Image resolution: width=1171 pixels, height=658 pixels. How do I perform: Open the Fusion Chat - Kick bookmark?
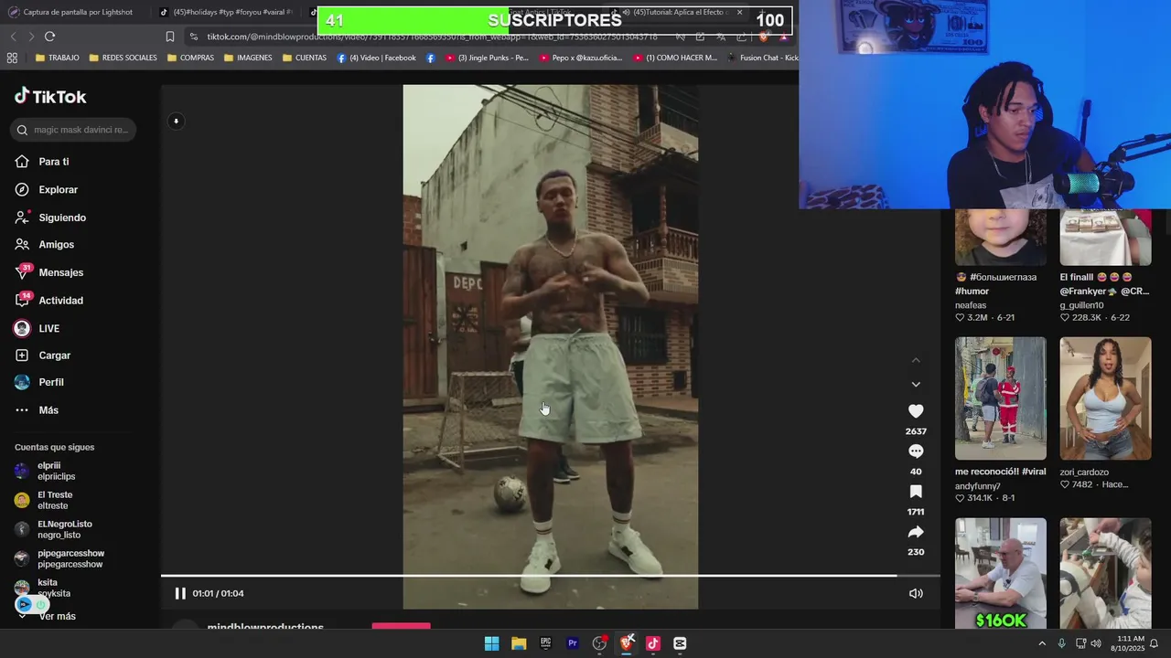762,58
